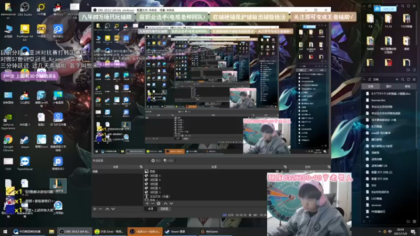
Task: Collapse the 文档 panel with its chevron
Action: click(364, 79)
